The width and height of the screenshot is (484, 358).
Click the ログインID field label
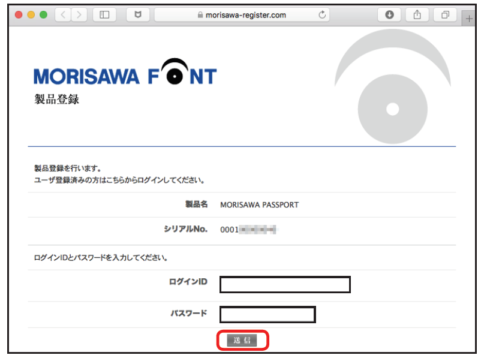[x=188, y=281]
